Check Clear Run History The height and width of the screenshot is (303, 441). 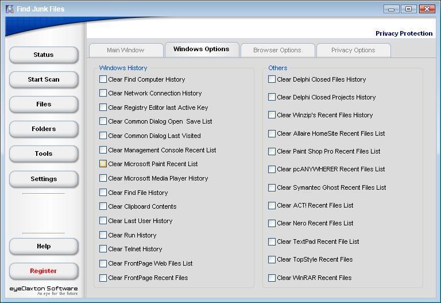(x=103, y=235)
